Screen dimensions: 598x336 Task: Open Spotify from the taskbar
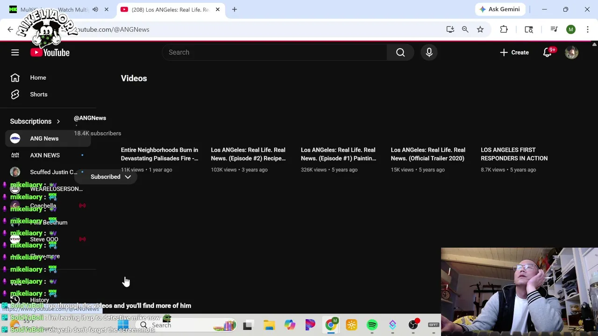tap(372, 325)
